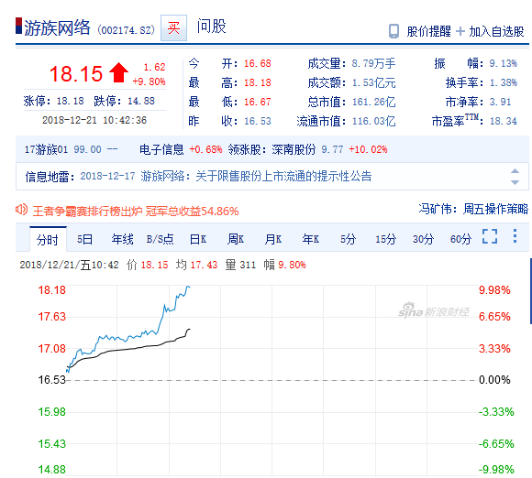This screenshot has height=478, width=532.
Task: Add stock via 加入自选股 link
Action: (x=496, y=31)
